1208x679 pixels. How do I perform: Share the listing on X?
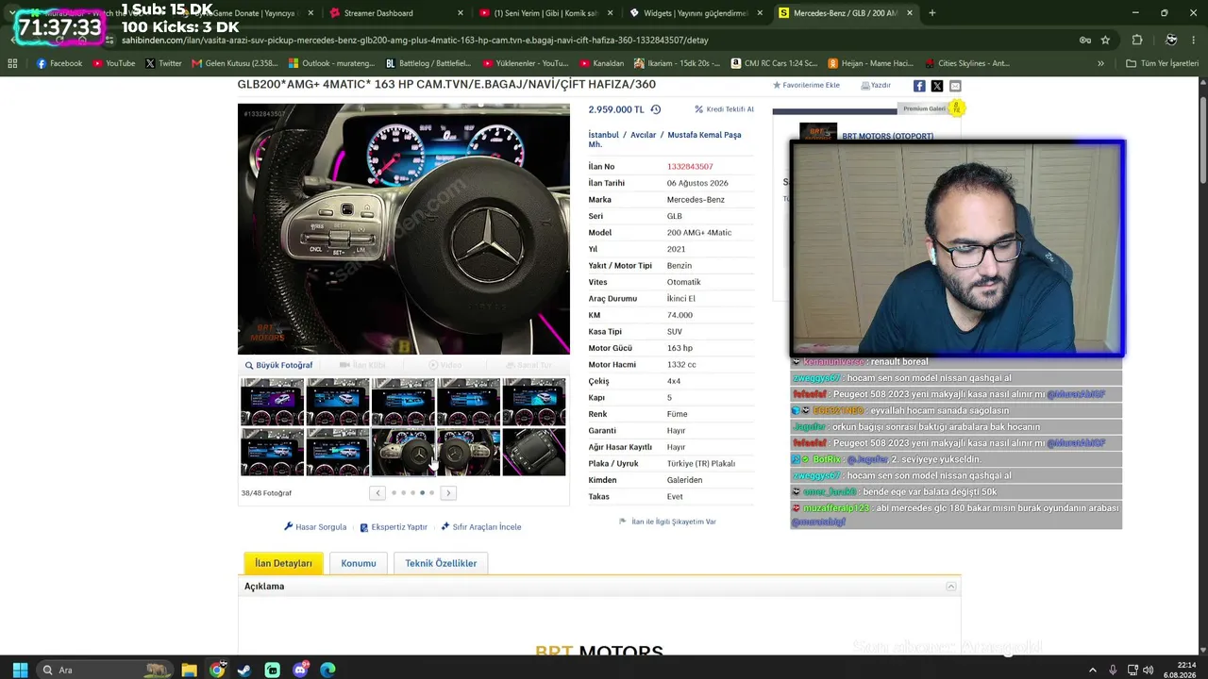point(937,86)
